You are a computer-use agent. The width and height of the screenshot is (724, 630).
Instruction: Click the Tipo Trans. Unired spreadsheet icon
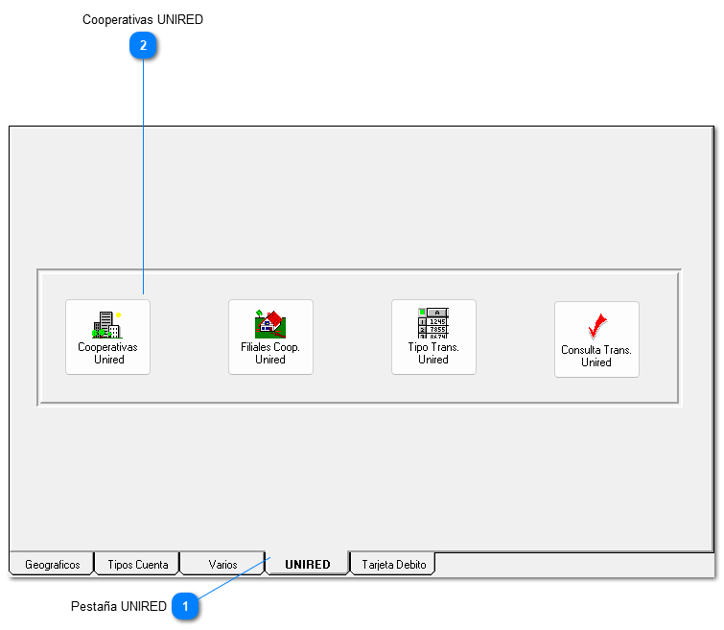[x=433, y=323]
